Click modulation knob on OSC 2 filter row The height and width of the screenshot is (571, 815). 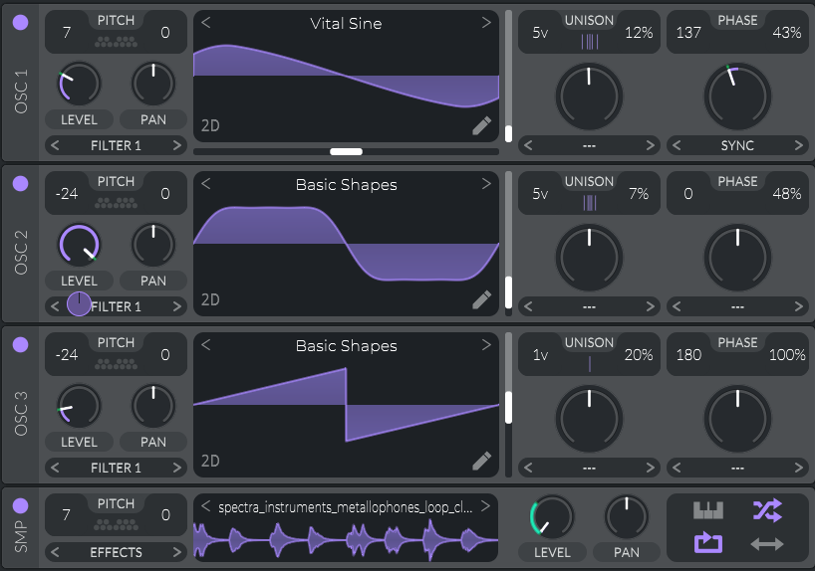point(79,304)
